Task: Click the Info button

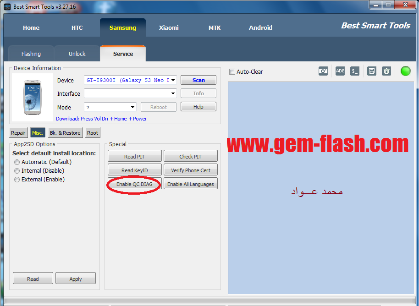Action: 198,93
